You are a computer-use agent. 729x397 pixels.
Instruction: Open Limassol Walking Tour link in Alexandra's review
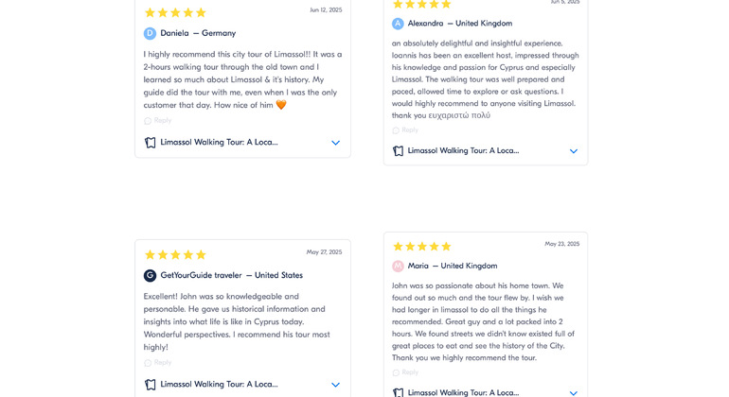coord(463,151)
